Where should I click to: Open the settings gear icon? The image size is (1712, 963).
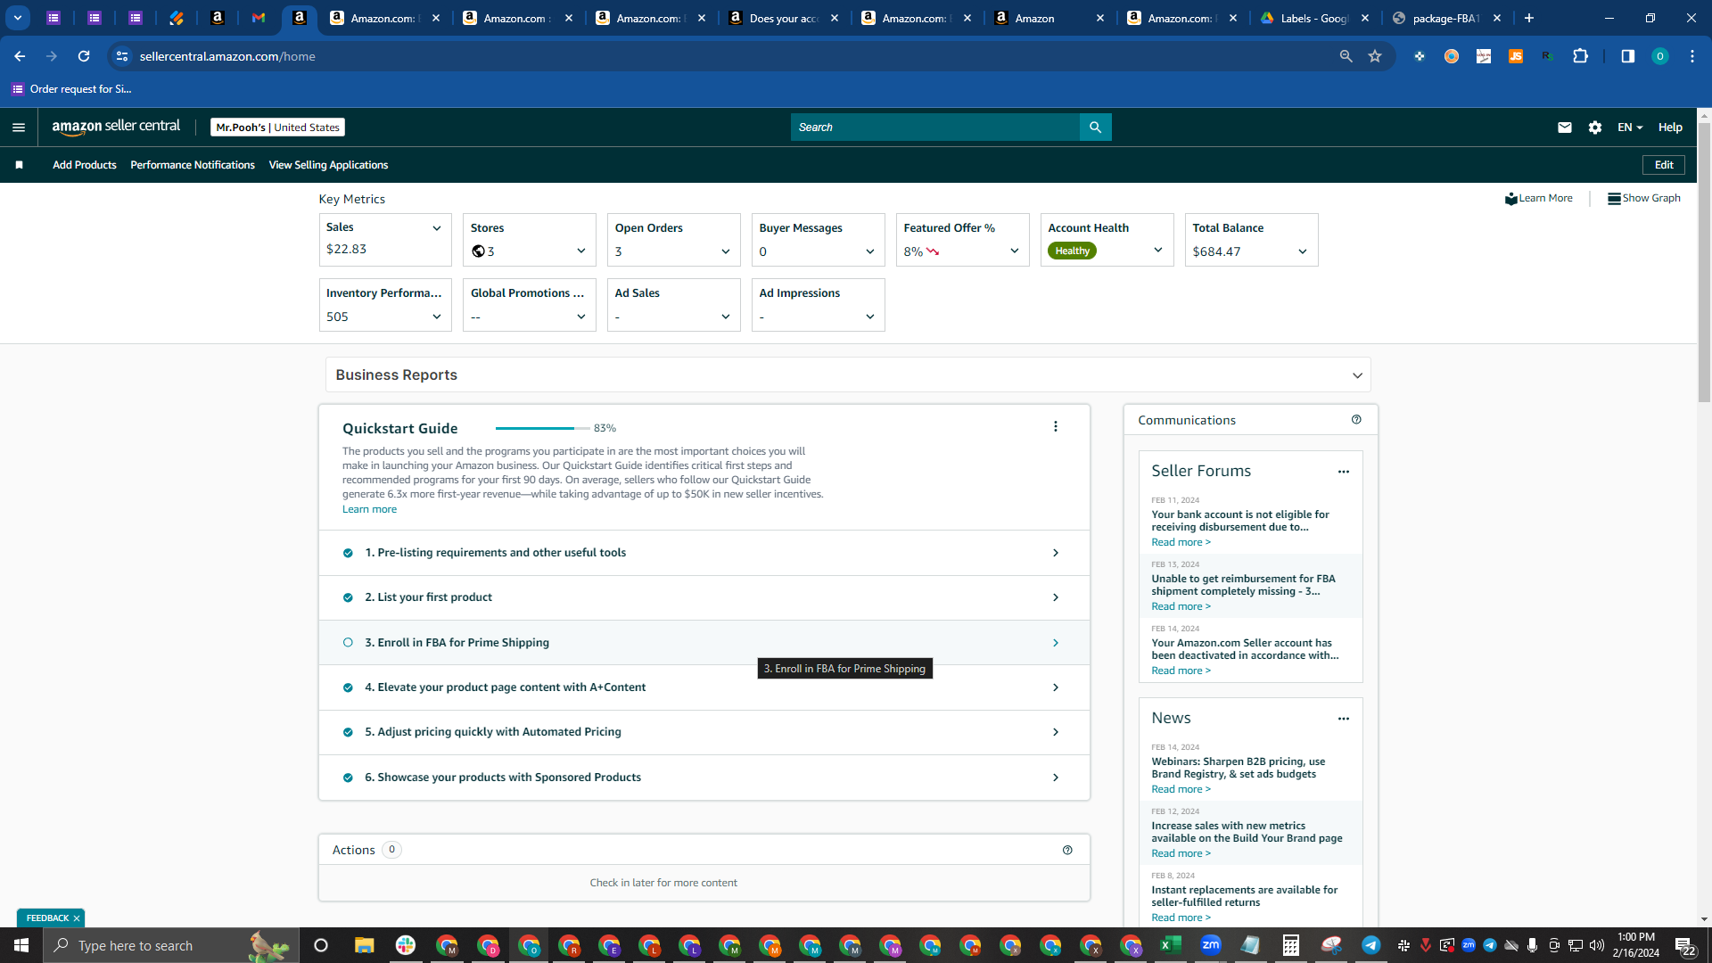click(1595, 128)
